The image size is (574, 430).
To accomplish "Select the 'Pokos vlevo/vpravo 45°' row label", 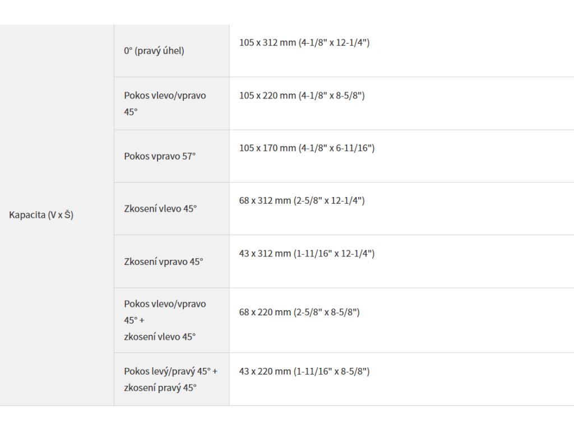I will pos(165,104).
